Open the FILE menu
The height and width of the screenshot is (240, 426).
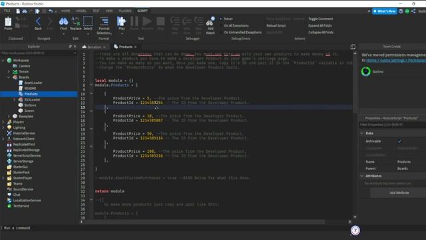7,11
